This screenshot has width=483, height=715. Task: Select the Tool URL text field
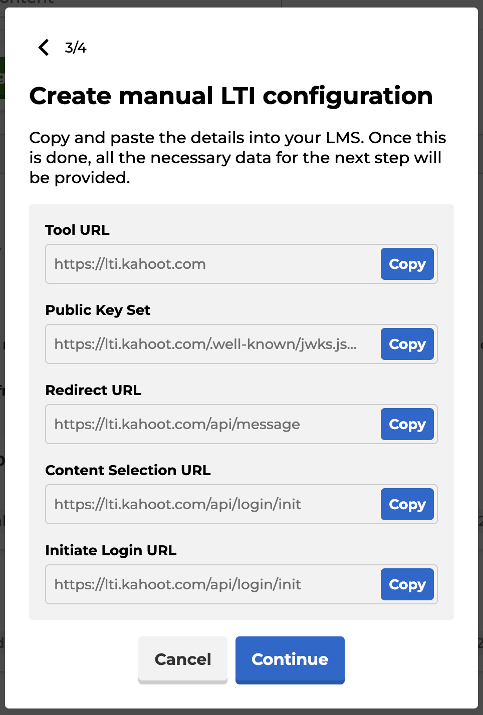coord(200,264)
